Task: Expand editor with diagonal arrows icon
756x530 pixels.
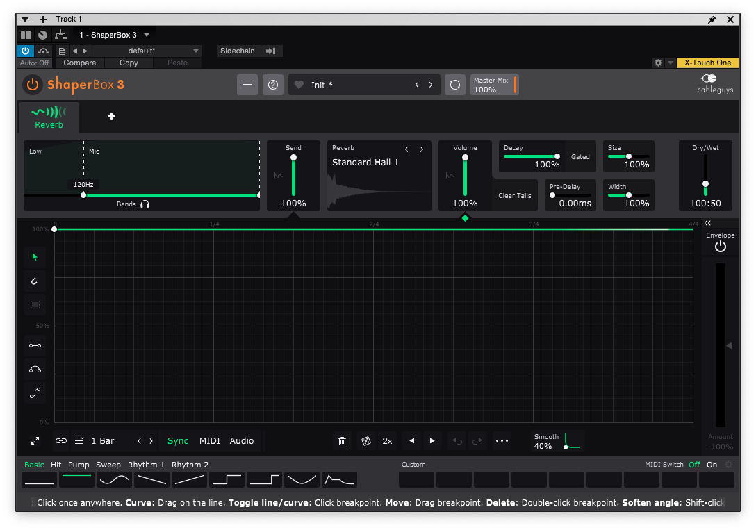Action: (x=35, y=441)
